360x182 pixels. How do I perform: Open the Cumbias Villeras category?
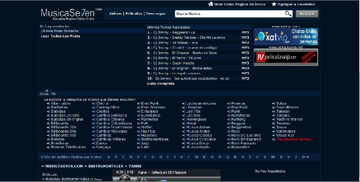(111, 139)
